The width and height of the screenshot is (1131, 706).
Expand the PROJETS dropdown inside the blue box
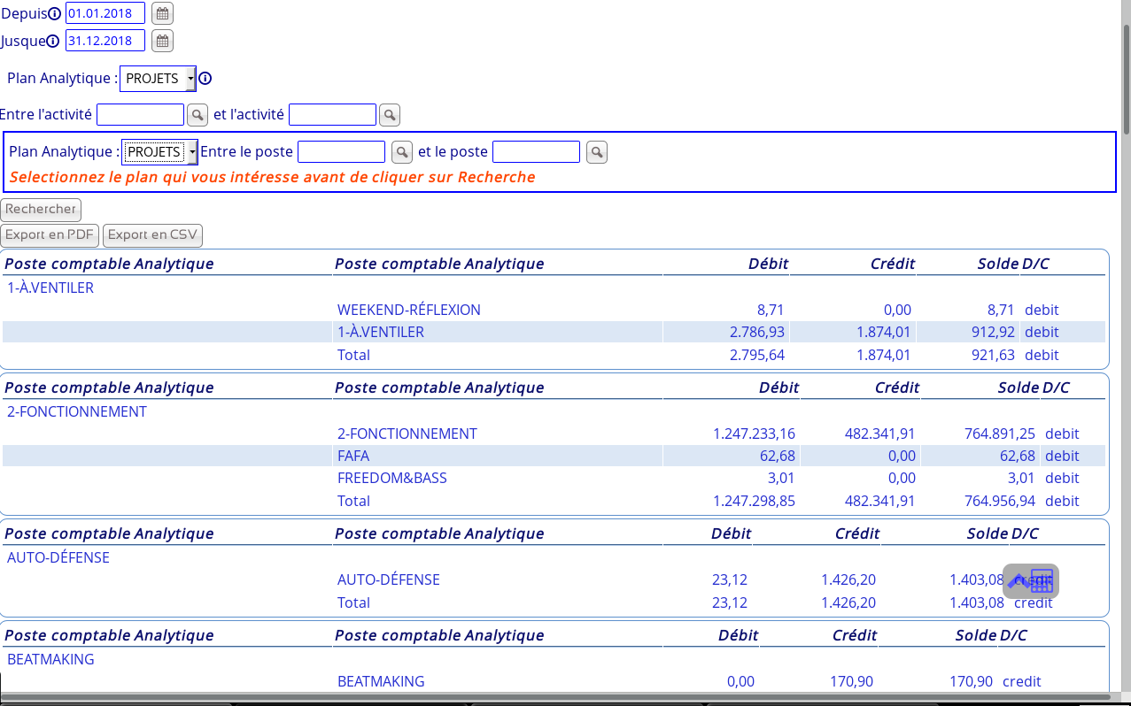[x=159, y=152]
